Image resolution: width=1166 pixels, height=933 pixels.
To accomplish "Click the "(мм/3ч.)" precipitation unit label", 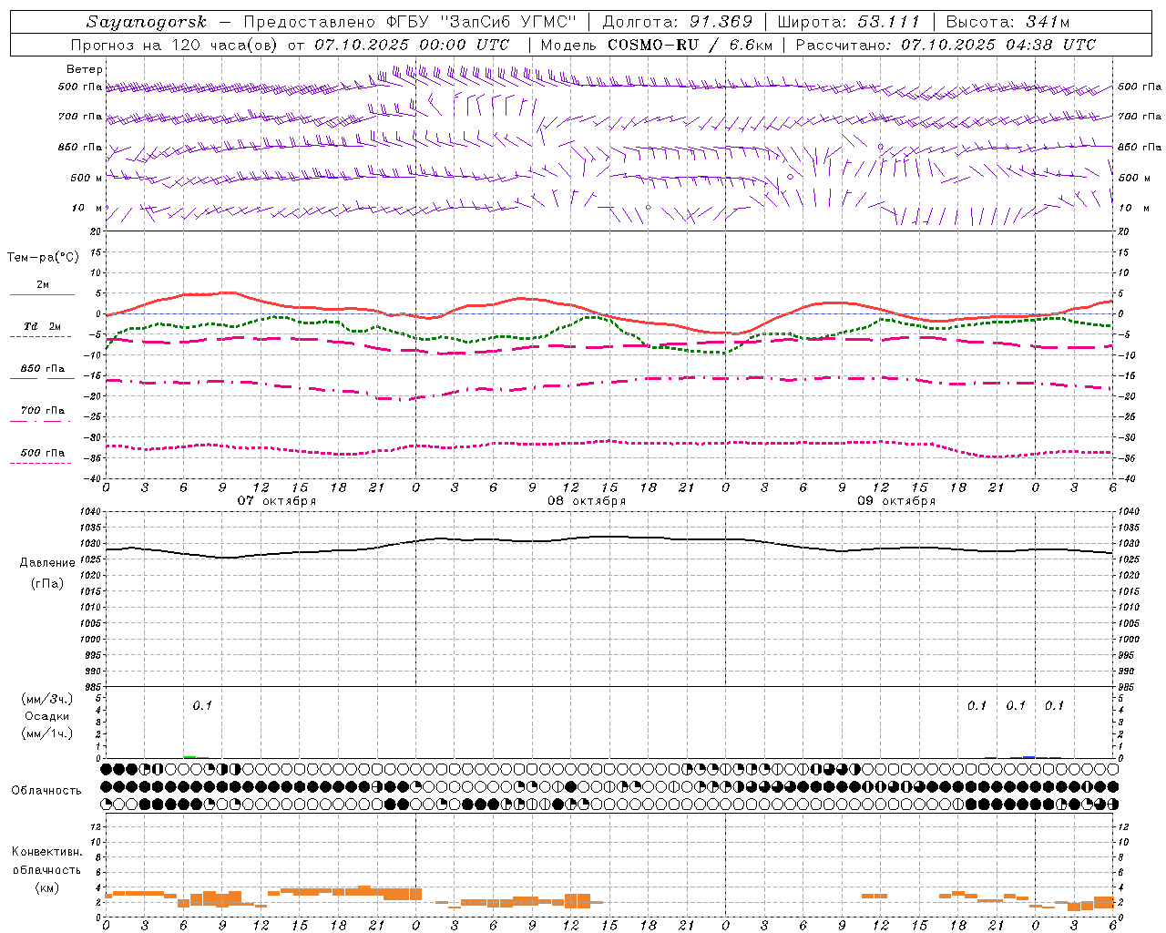I will pos(47,699).
